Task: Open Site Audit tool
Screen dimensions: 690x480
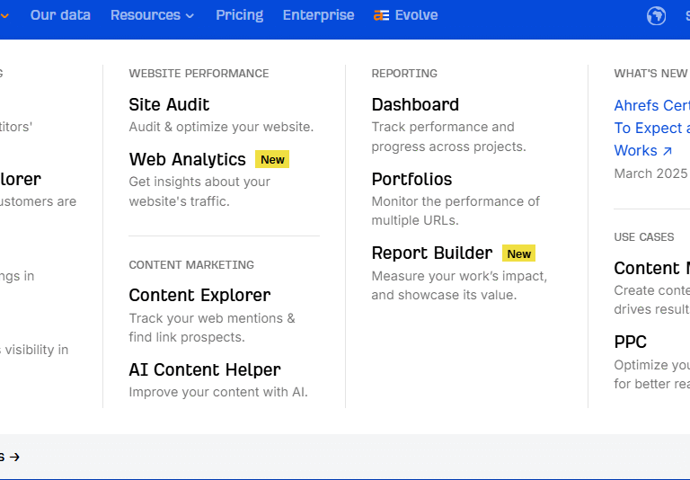Action: (169, 105)
